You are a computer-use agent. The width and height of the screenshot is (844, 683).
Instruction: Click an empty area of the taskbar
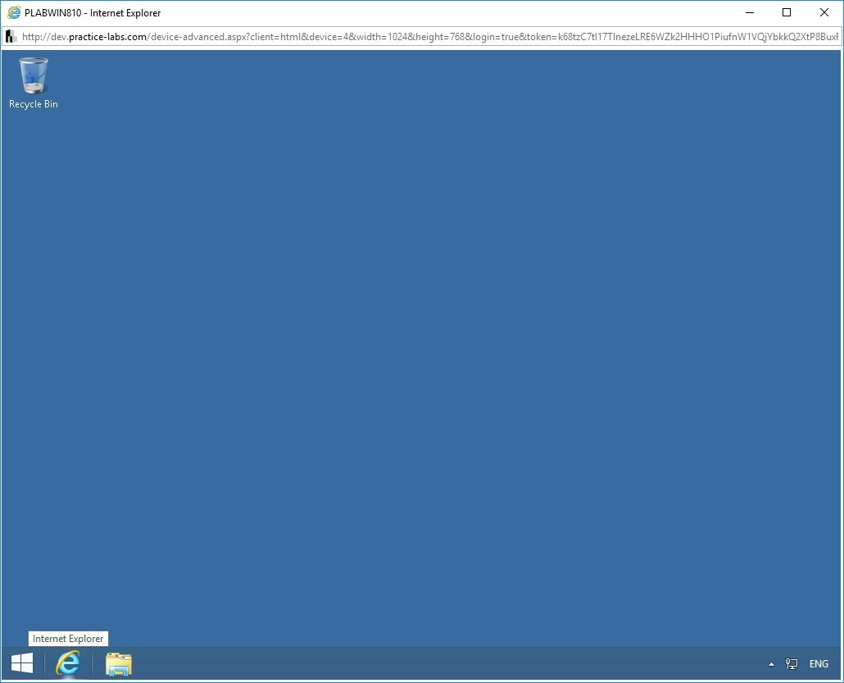(x=410, y=663)
